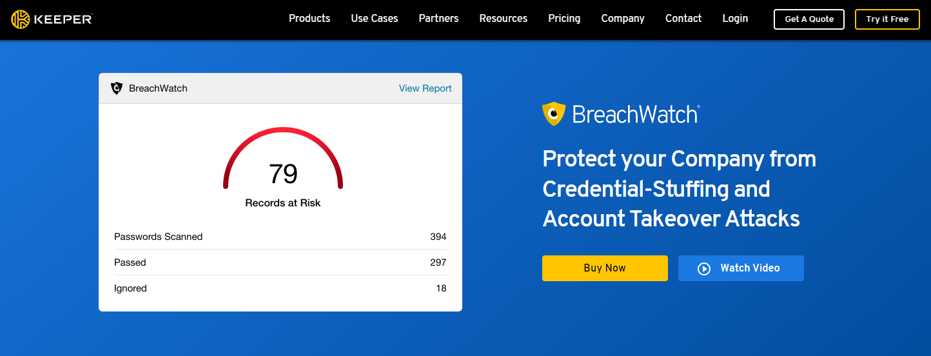Click the Get A Quote button
This screenshot has height=356, width=931.
pyautogui.click(x=809, y=19)
